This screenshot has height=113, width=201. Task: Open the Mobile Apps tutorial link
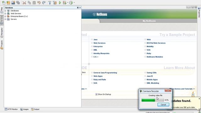[152, 79]
